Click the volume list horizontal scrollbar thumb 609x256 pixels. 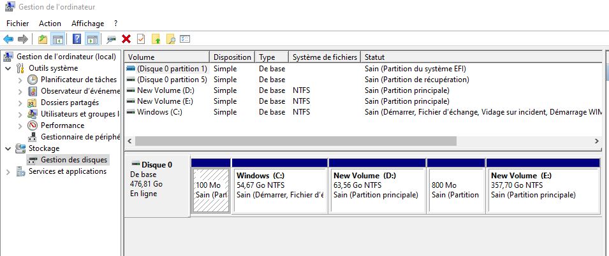click(295, 141)
